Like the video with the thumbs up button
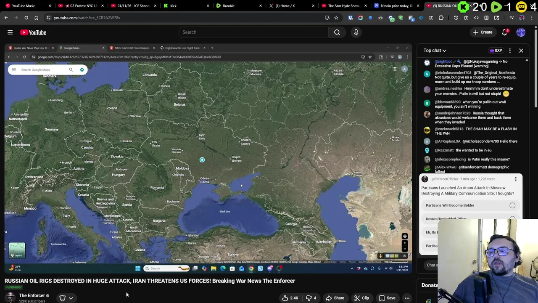Viewport: 538px width, 303px height. click(290, 298)
